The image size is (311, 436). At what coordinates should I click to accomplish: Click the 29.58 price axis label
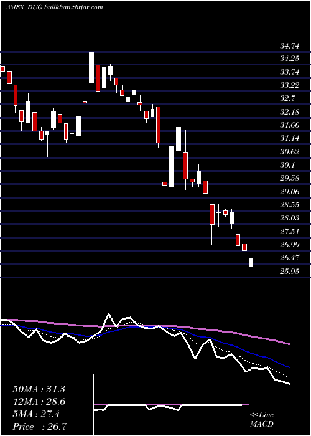[x=289, y=178]
